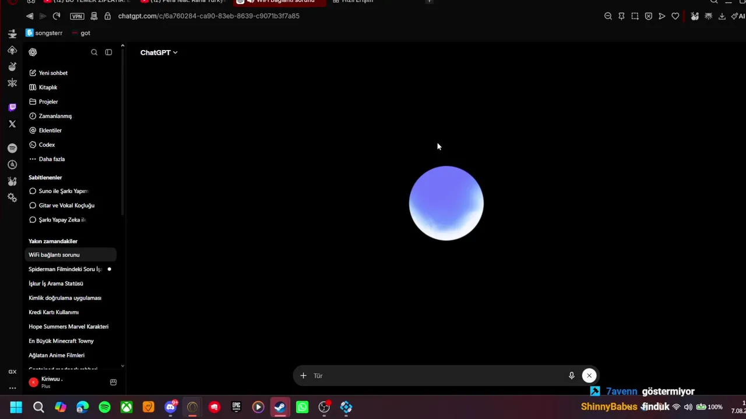Open Spotify from the taskbar
The height and width of the screenshot is (419, 746).
point(105,407)
